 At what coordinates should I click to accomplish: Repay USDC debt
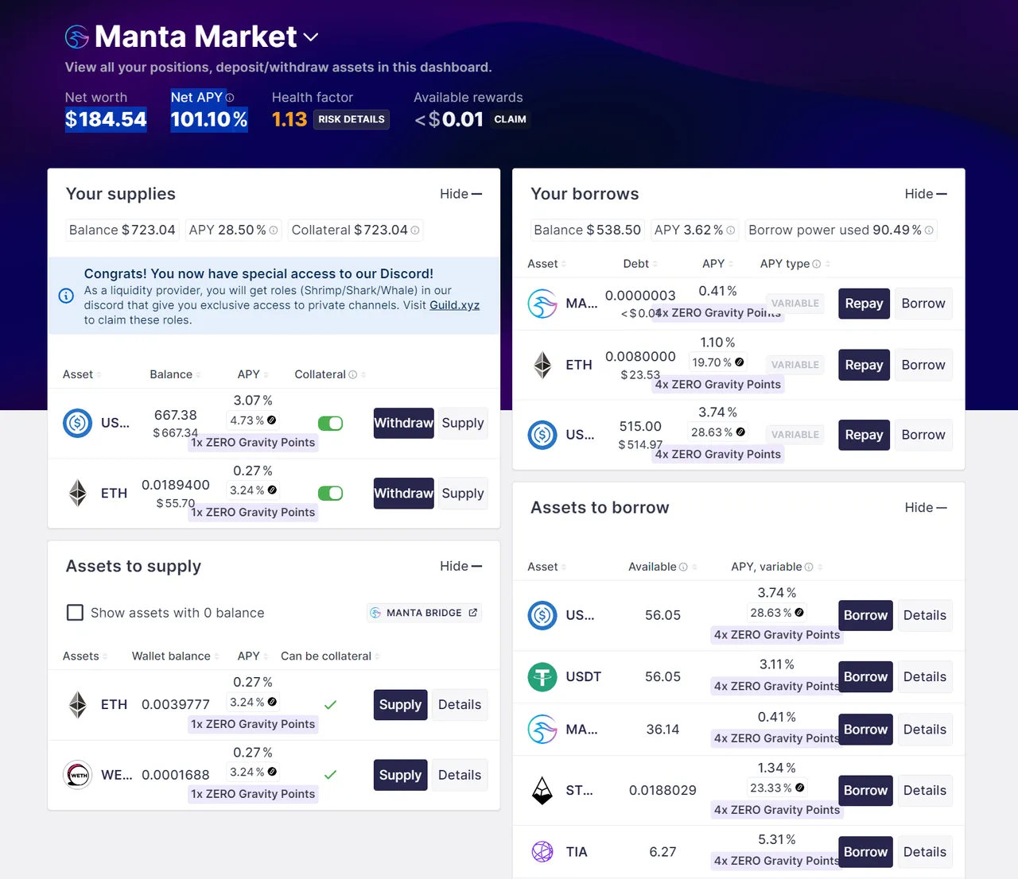[x=864, y=435]
